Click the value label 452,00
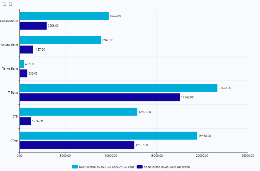Image resolution: width=260 pixels, height=171 pixels. [29, 64]
